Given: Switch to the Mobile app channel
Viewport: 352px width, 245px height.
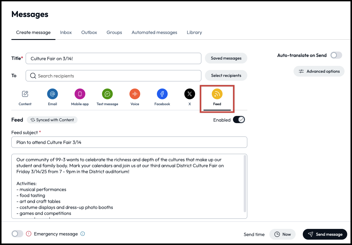Looking at the screenshot, I should coord(80,94).
